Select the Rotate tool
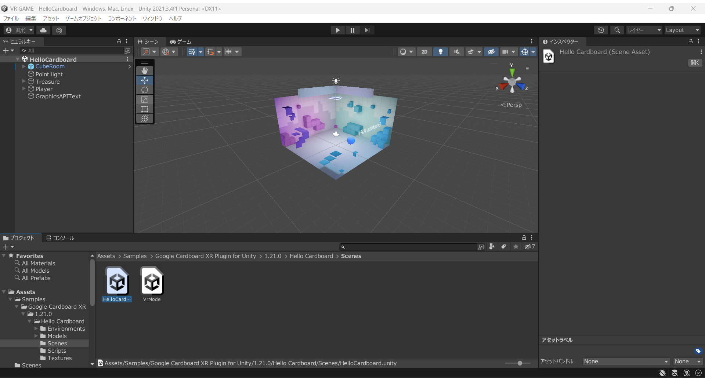Screen dimensions: 705x378 145,90
